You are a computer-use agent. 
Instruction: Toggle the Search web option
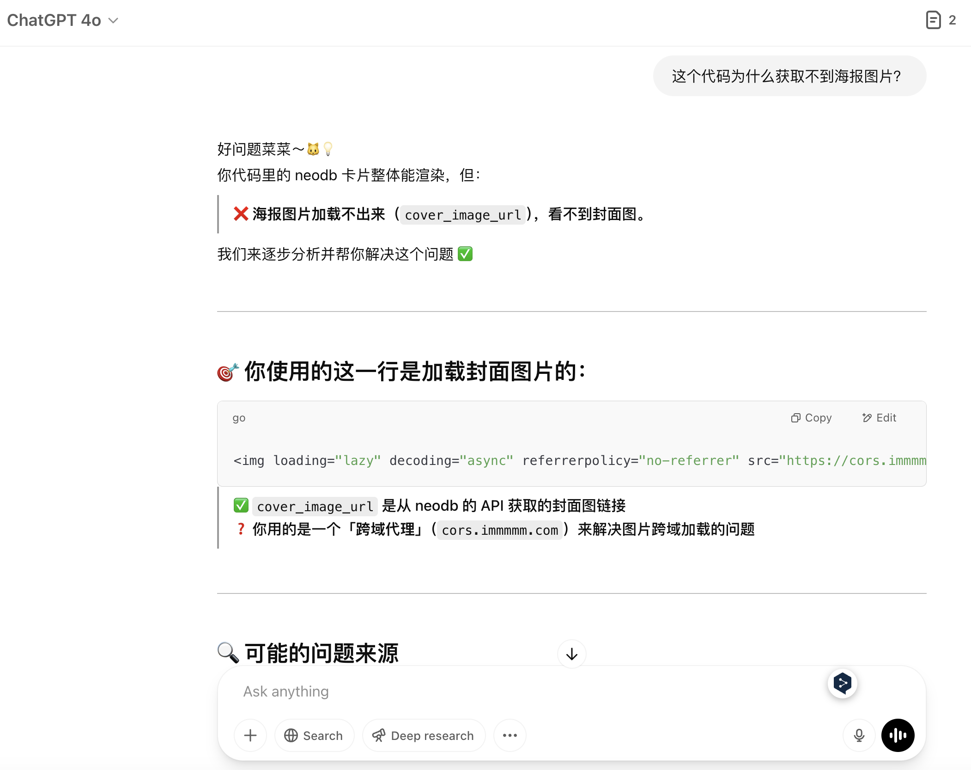tap(314, 735)
